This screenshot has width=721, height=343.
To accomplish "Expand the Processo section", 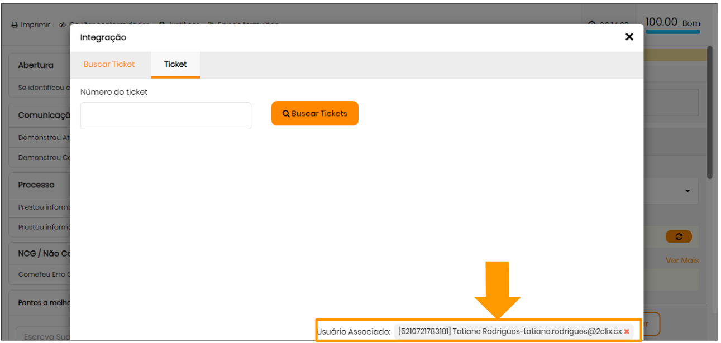I will point(36,185).
